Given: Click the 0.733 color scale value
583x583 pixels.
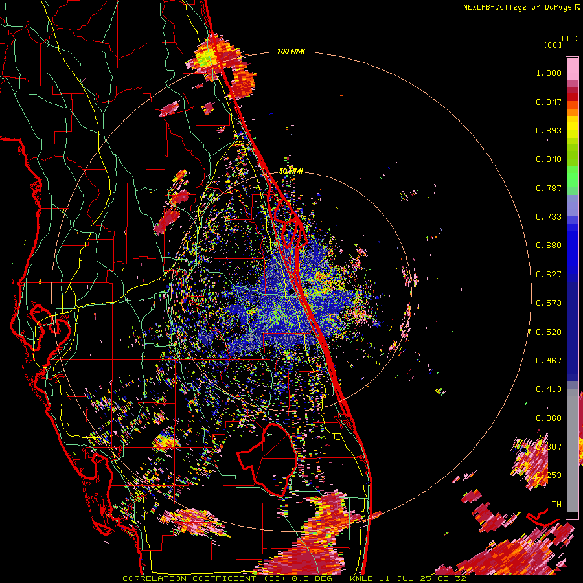Looking at the screenshot, I should (549, 217).
